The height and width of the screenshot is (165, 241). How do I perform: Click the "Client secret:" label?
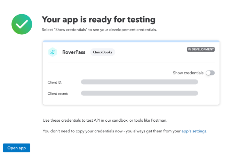coord(58,94)
